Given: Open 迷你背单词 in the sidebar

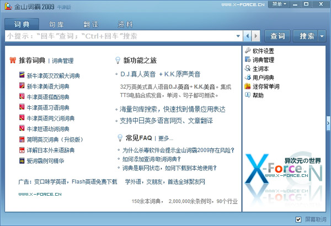Looking at the screenshot, I should click(x=266, y=87).
